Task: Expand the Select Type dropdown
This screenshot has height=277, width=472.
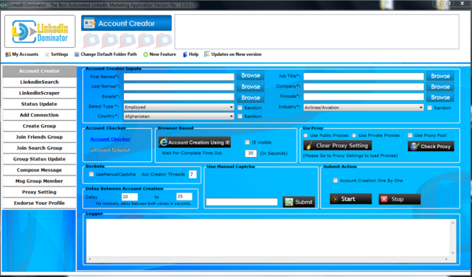Action: 231,107
